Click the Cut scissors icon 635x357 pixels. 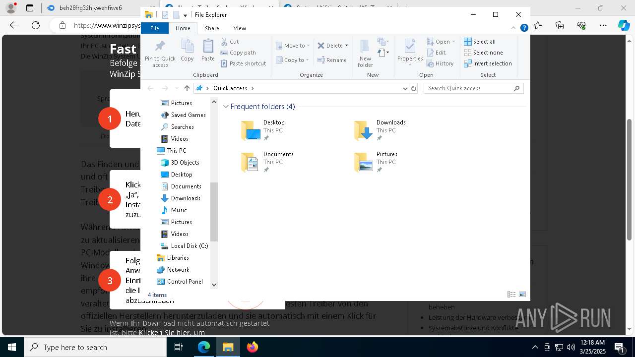pyautogui.click(x=224, y=42)
